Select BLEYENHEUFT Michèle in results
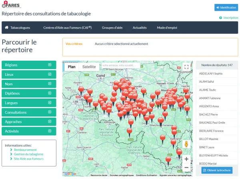The height and width of the screenshot is (182, 240). click(217, 155)
